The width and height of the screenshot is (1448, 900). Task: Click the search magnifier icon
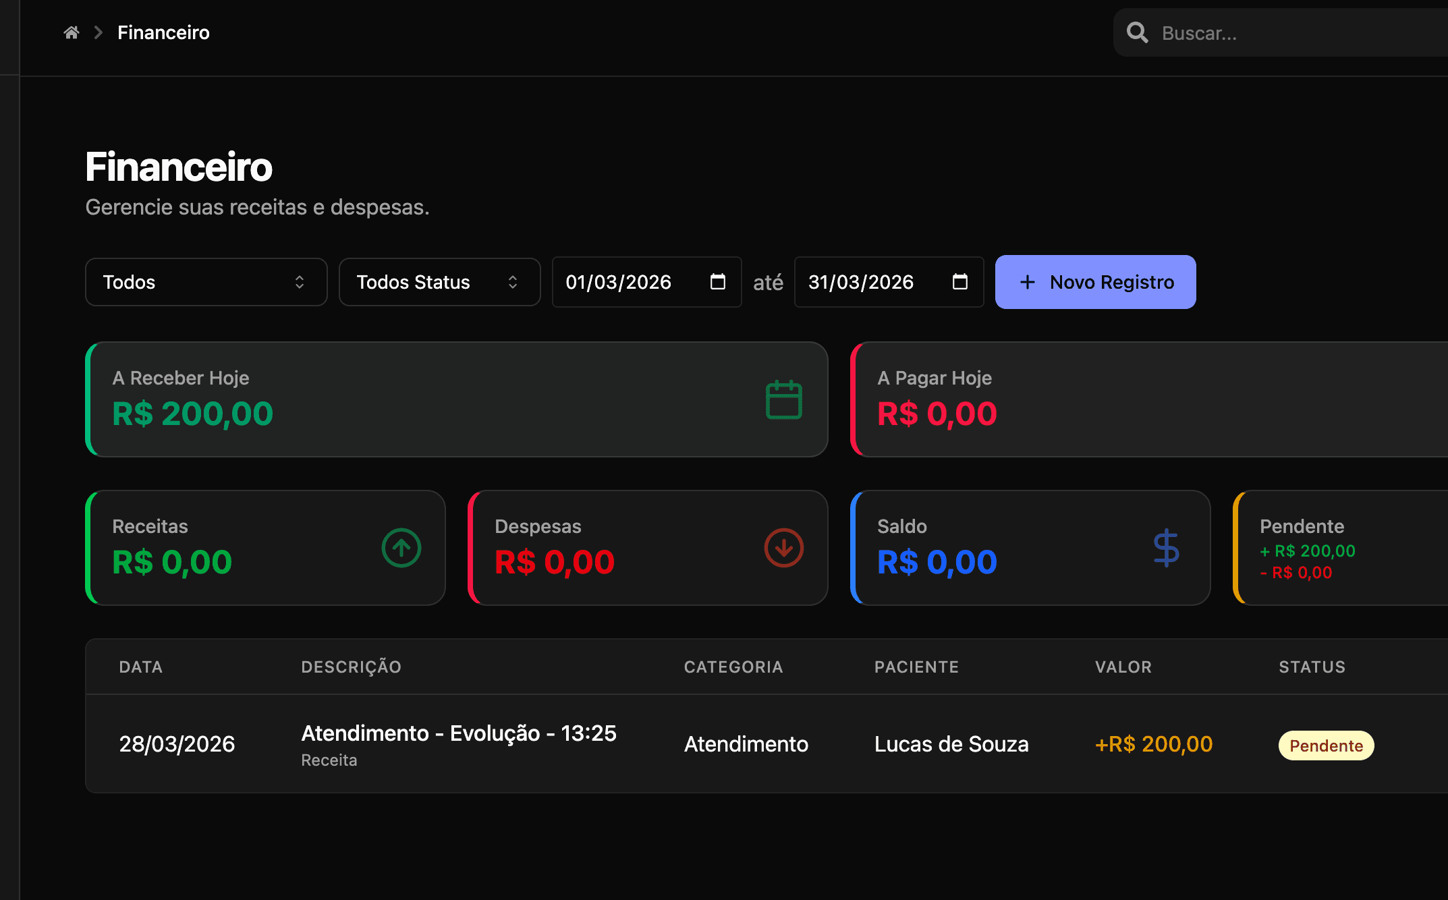point(1137,32)
